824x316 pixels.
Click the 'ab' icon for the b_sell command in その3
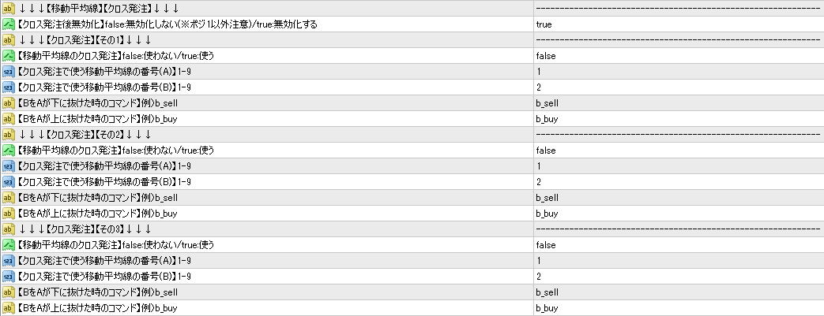coord(8,292)
